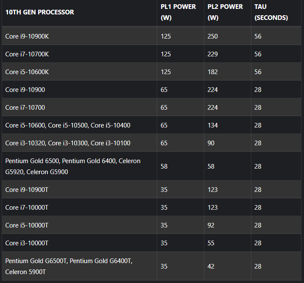Image resolution: width=304 pixels, height=283 pixels.
Task: Select the Core i9-10900 row label
Action: pos(25,90)
